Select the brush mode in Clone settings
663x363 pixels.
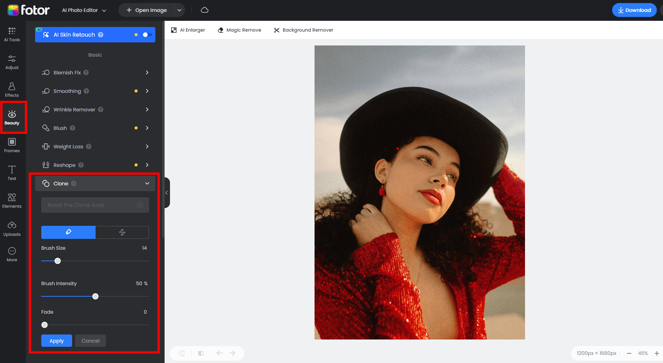(x=68, y=232)
